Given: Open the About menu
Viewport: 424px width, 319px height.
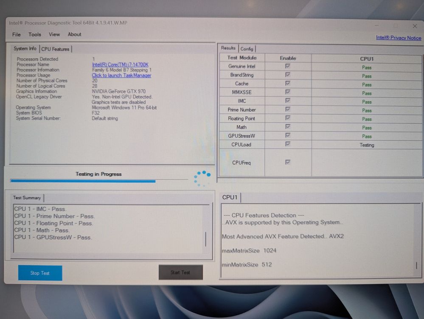Looking at the screenshot, I should click(75, 34).
